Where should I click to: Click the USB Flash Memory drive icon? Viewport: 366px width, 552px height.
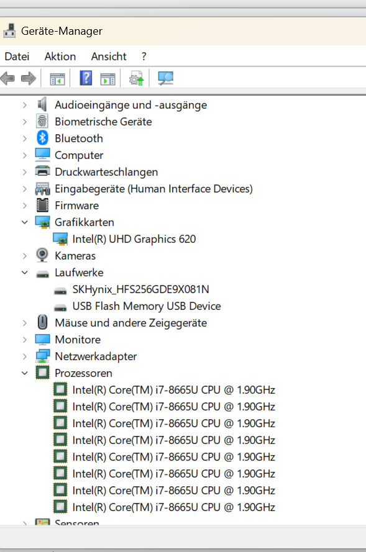pyautogui.click(x=60, y=307)
